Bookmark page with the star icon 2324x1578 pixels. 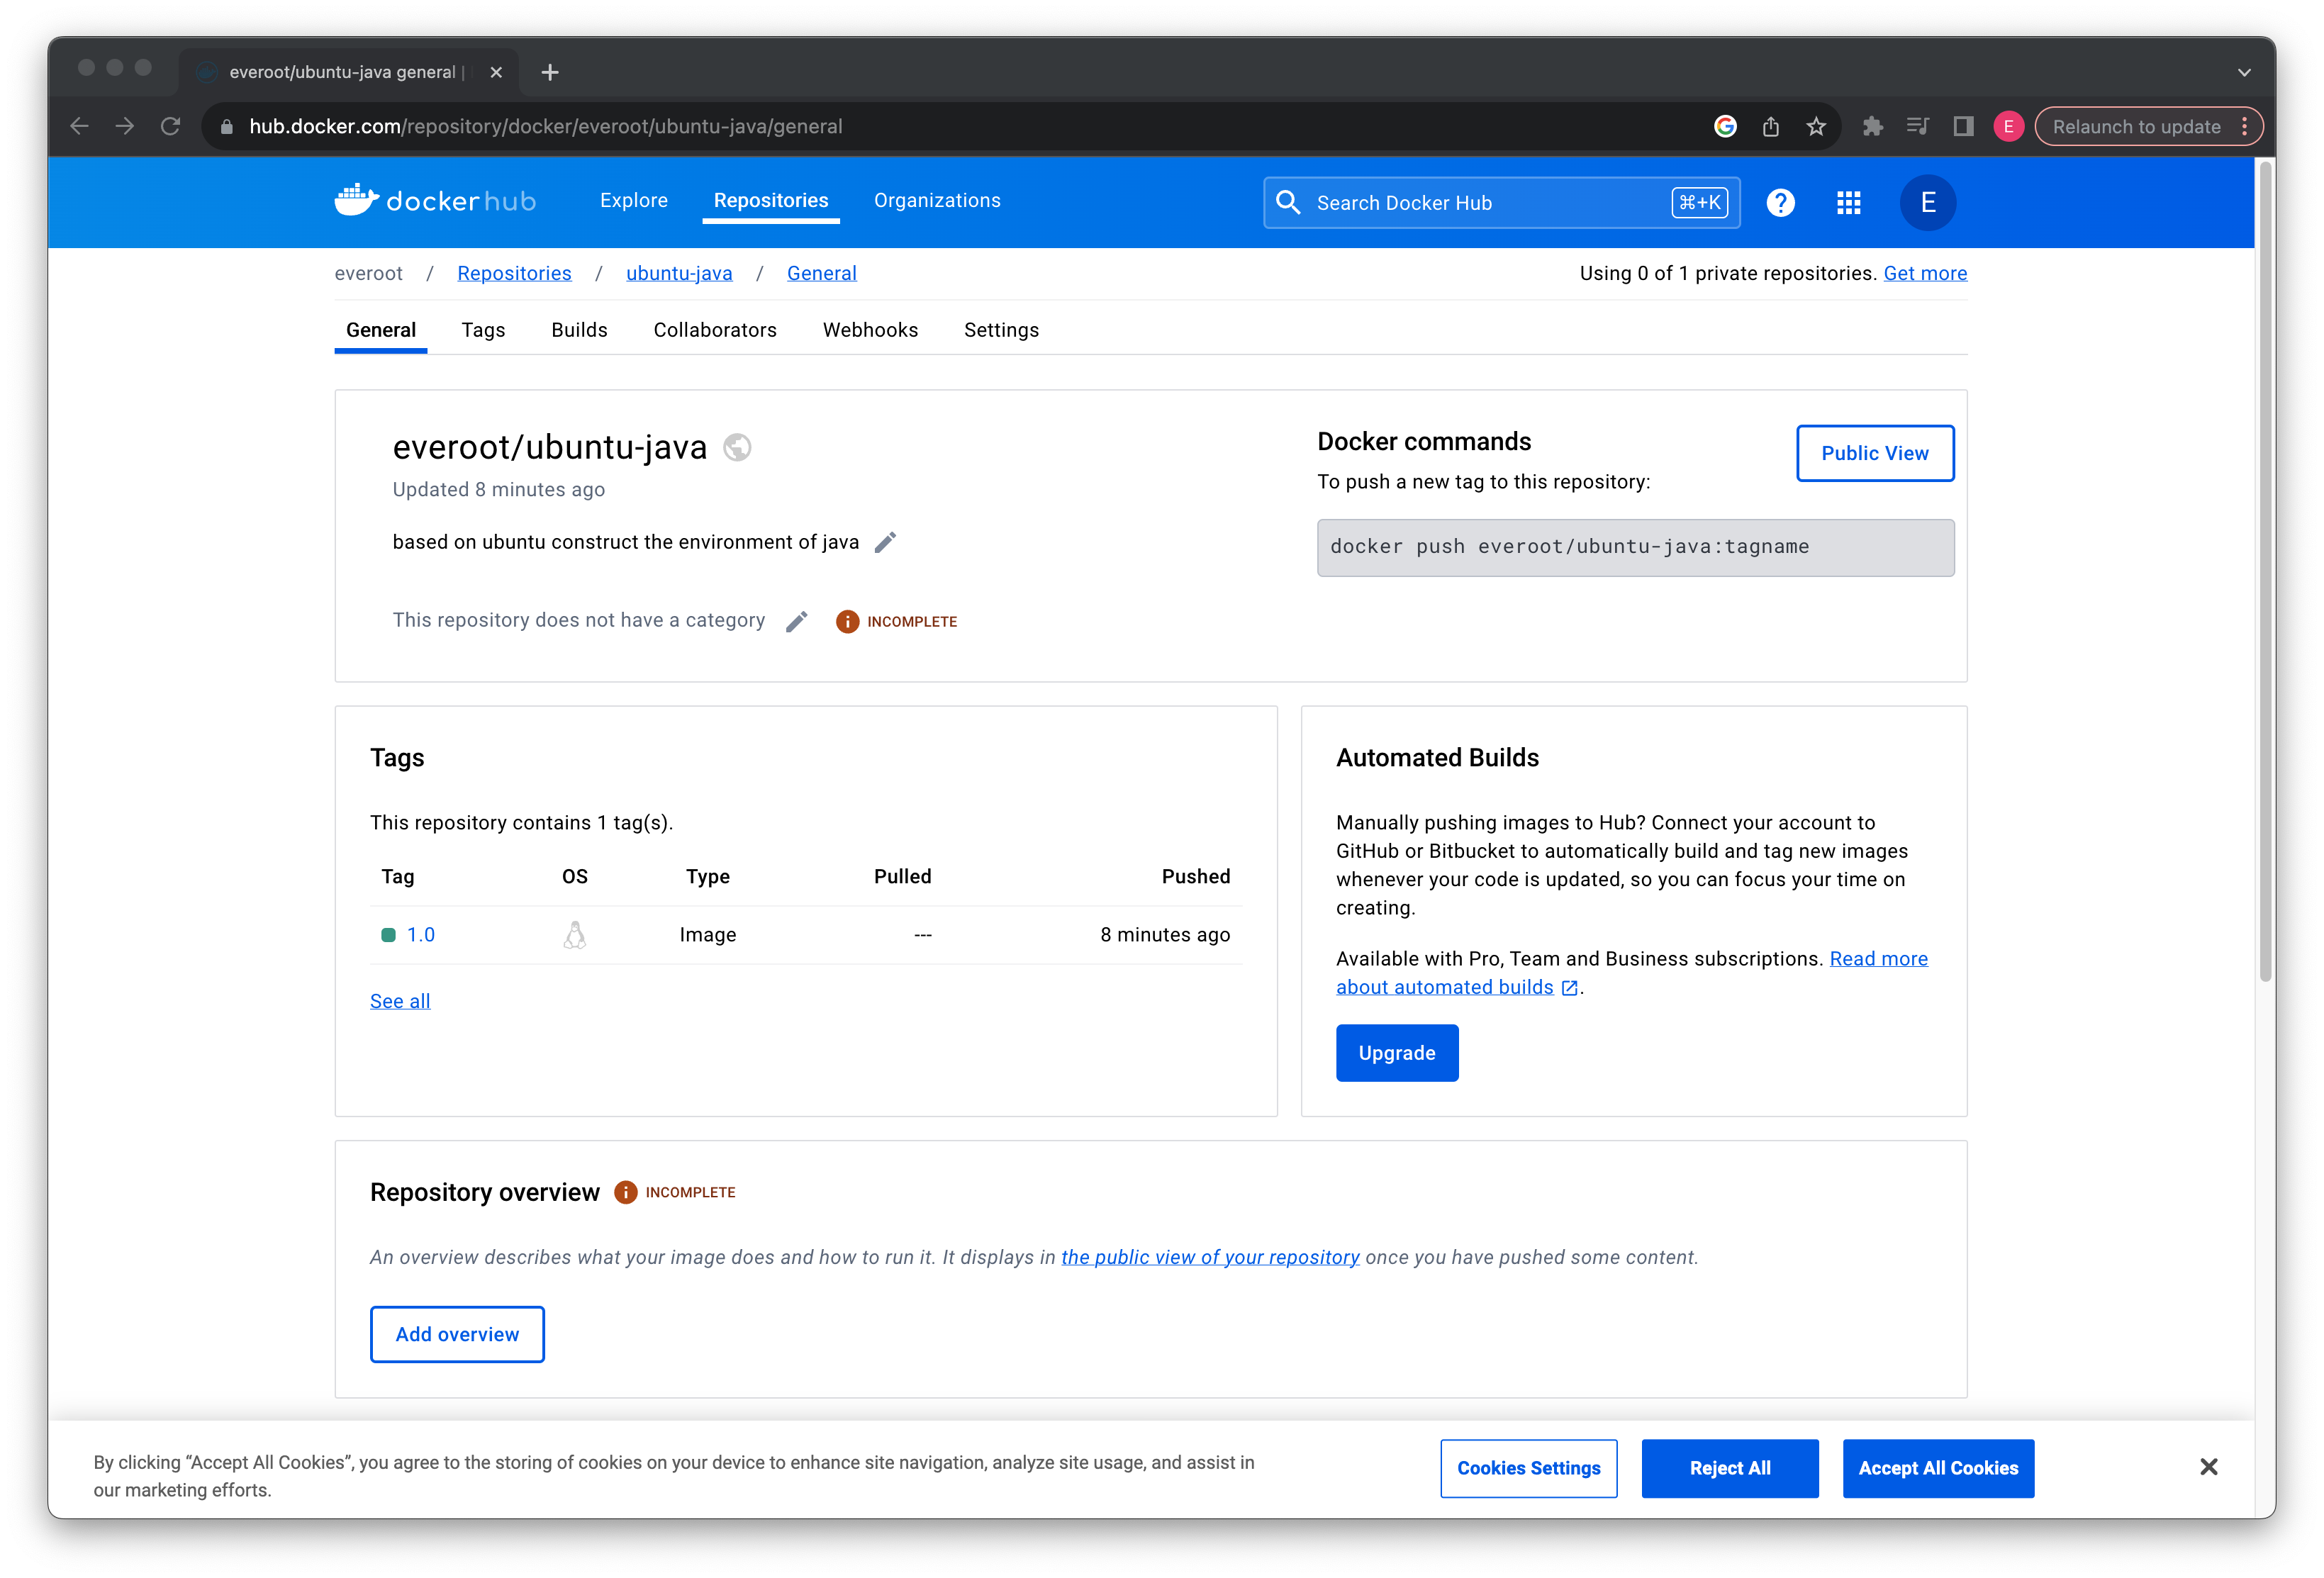pyautogui.click(x=1816, y=126)
